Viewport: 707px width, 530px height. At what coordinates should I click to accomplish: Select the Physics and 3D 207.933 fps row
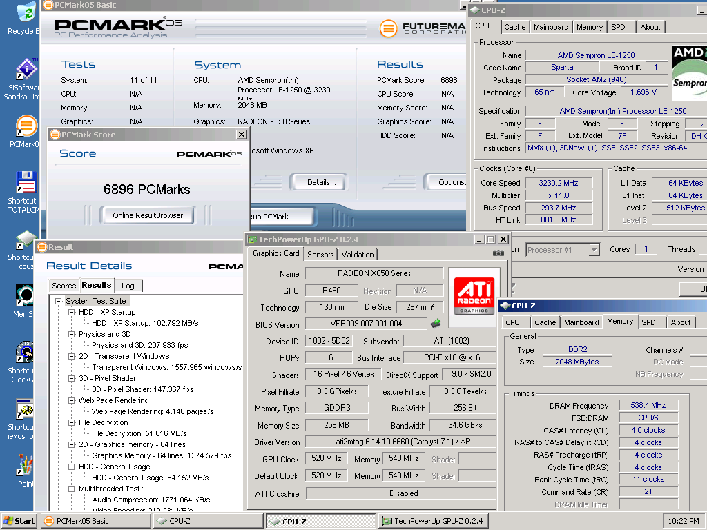click(139, 345)
